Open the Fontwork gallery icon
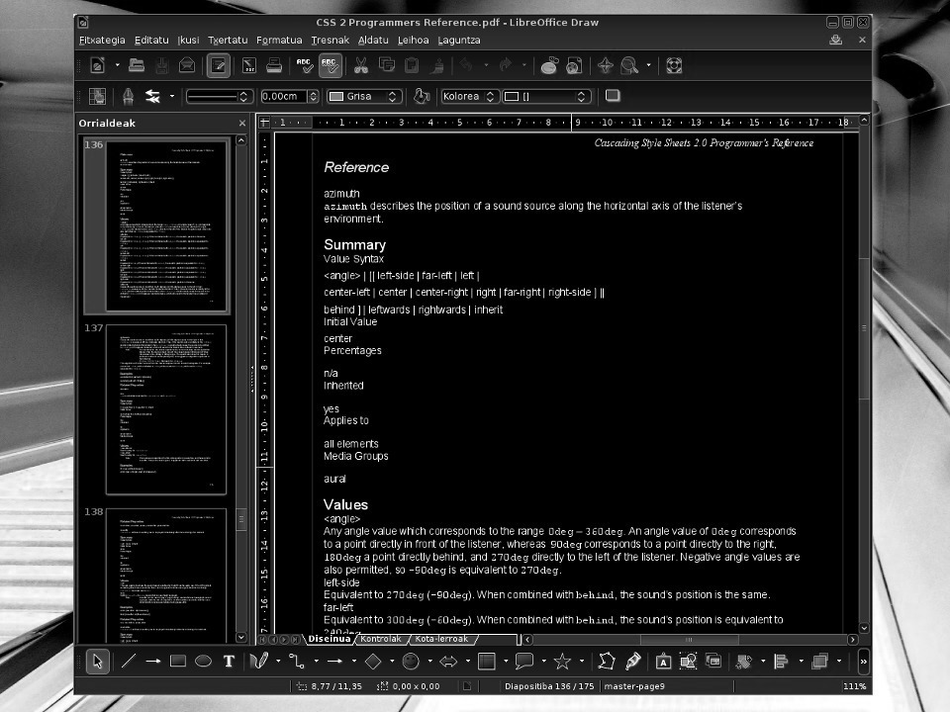The width and height of the screenshot is (950, 712). click(x=663, y=662)
